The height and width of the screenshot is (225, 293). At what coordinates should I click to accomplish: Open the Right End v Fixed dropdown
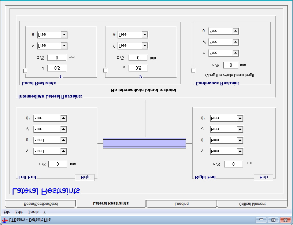pos(227,151)
